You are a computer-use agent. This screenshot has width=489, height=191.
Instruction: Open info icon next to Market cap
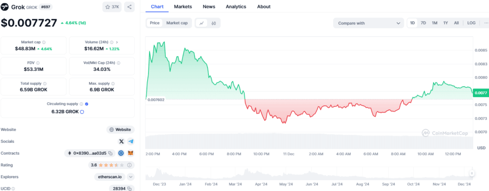[x=43, y=42]
